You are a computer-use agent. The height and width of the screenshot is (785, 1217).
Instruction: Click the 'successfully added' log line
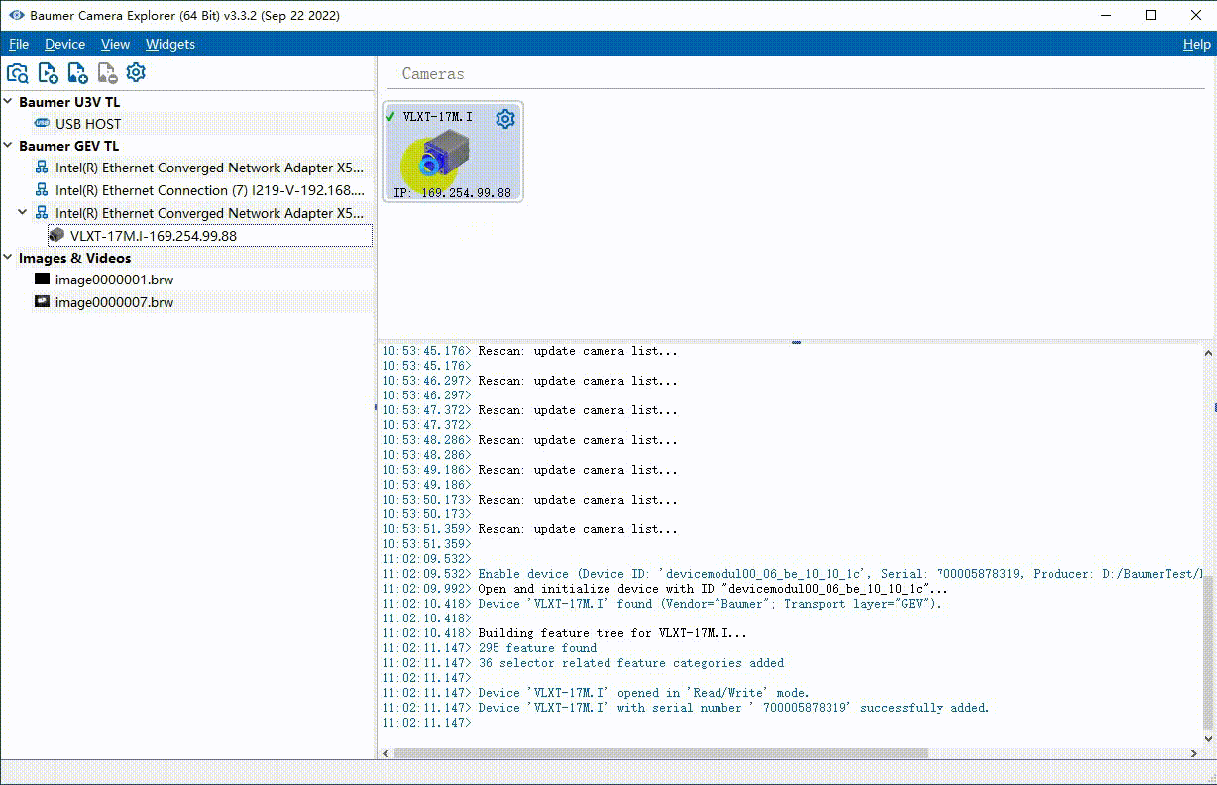(x=733, y=708)
